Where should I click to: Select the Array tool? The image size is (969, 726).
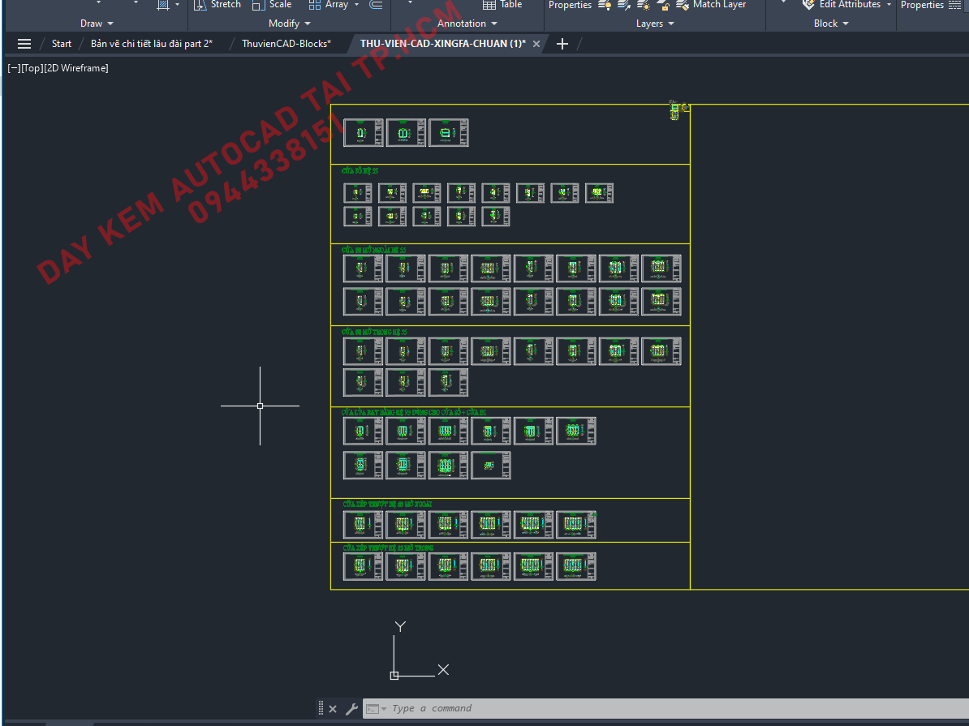coord(329,4)
